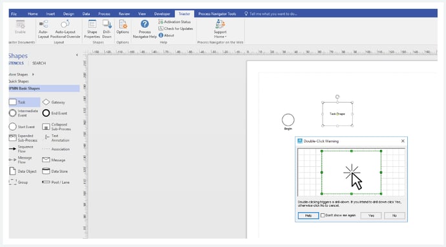This screenshot has width=446, height=247.
Task: Select the Message Flow connector
Action: coord(21,160)
